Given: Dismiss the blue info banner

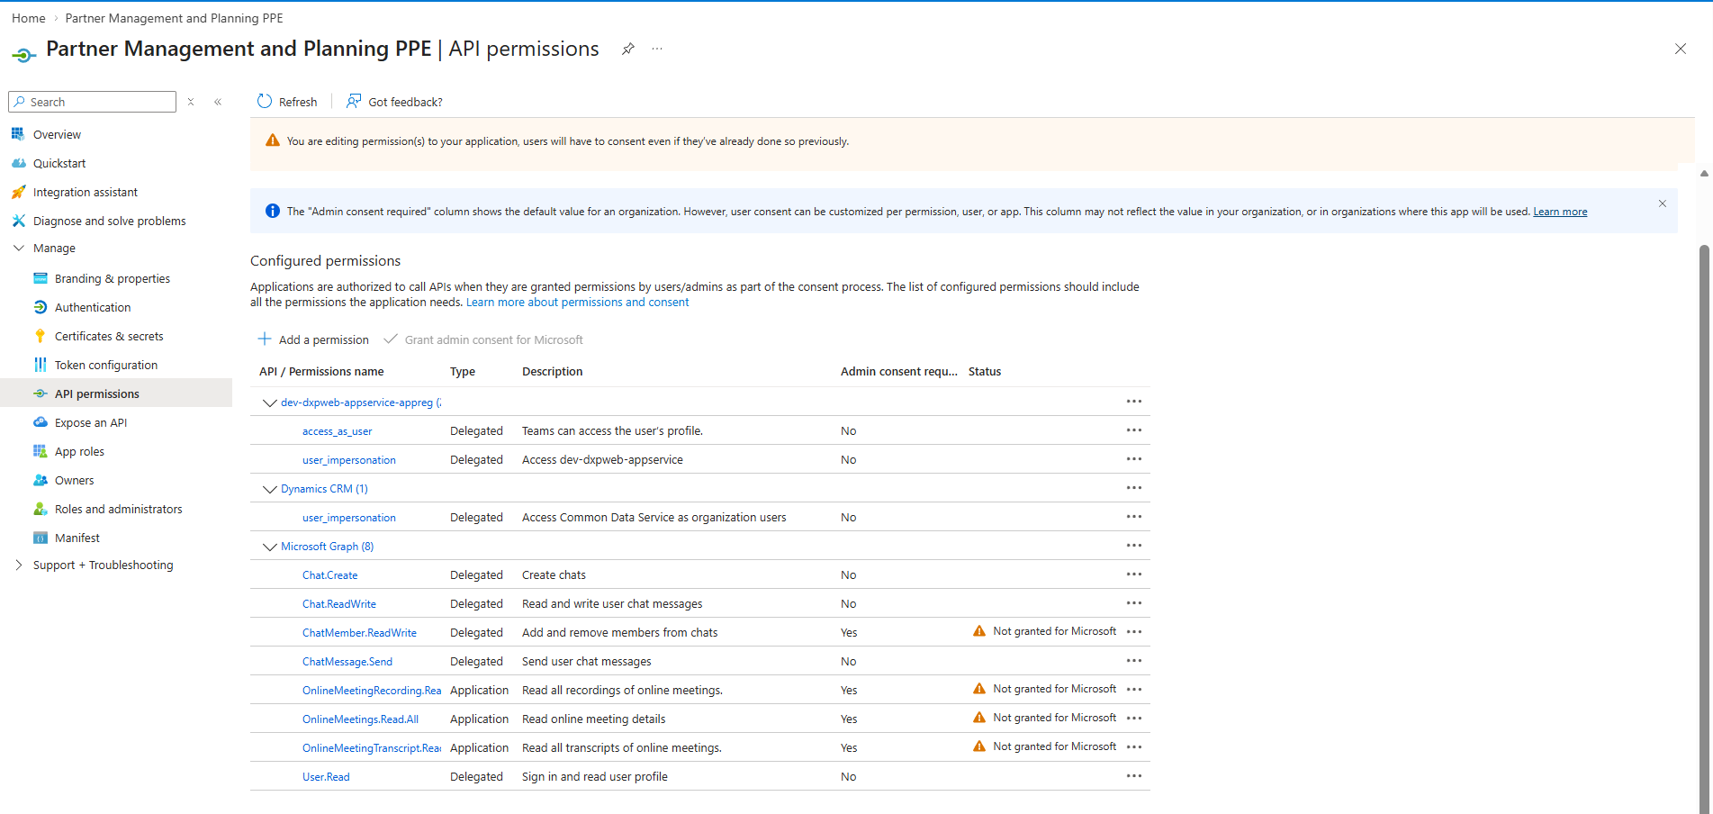Looking at the screenshot, I should tap(1663, 203).
